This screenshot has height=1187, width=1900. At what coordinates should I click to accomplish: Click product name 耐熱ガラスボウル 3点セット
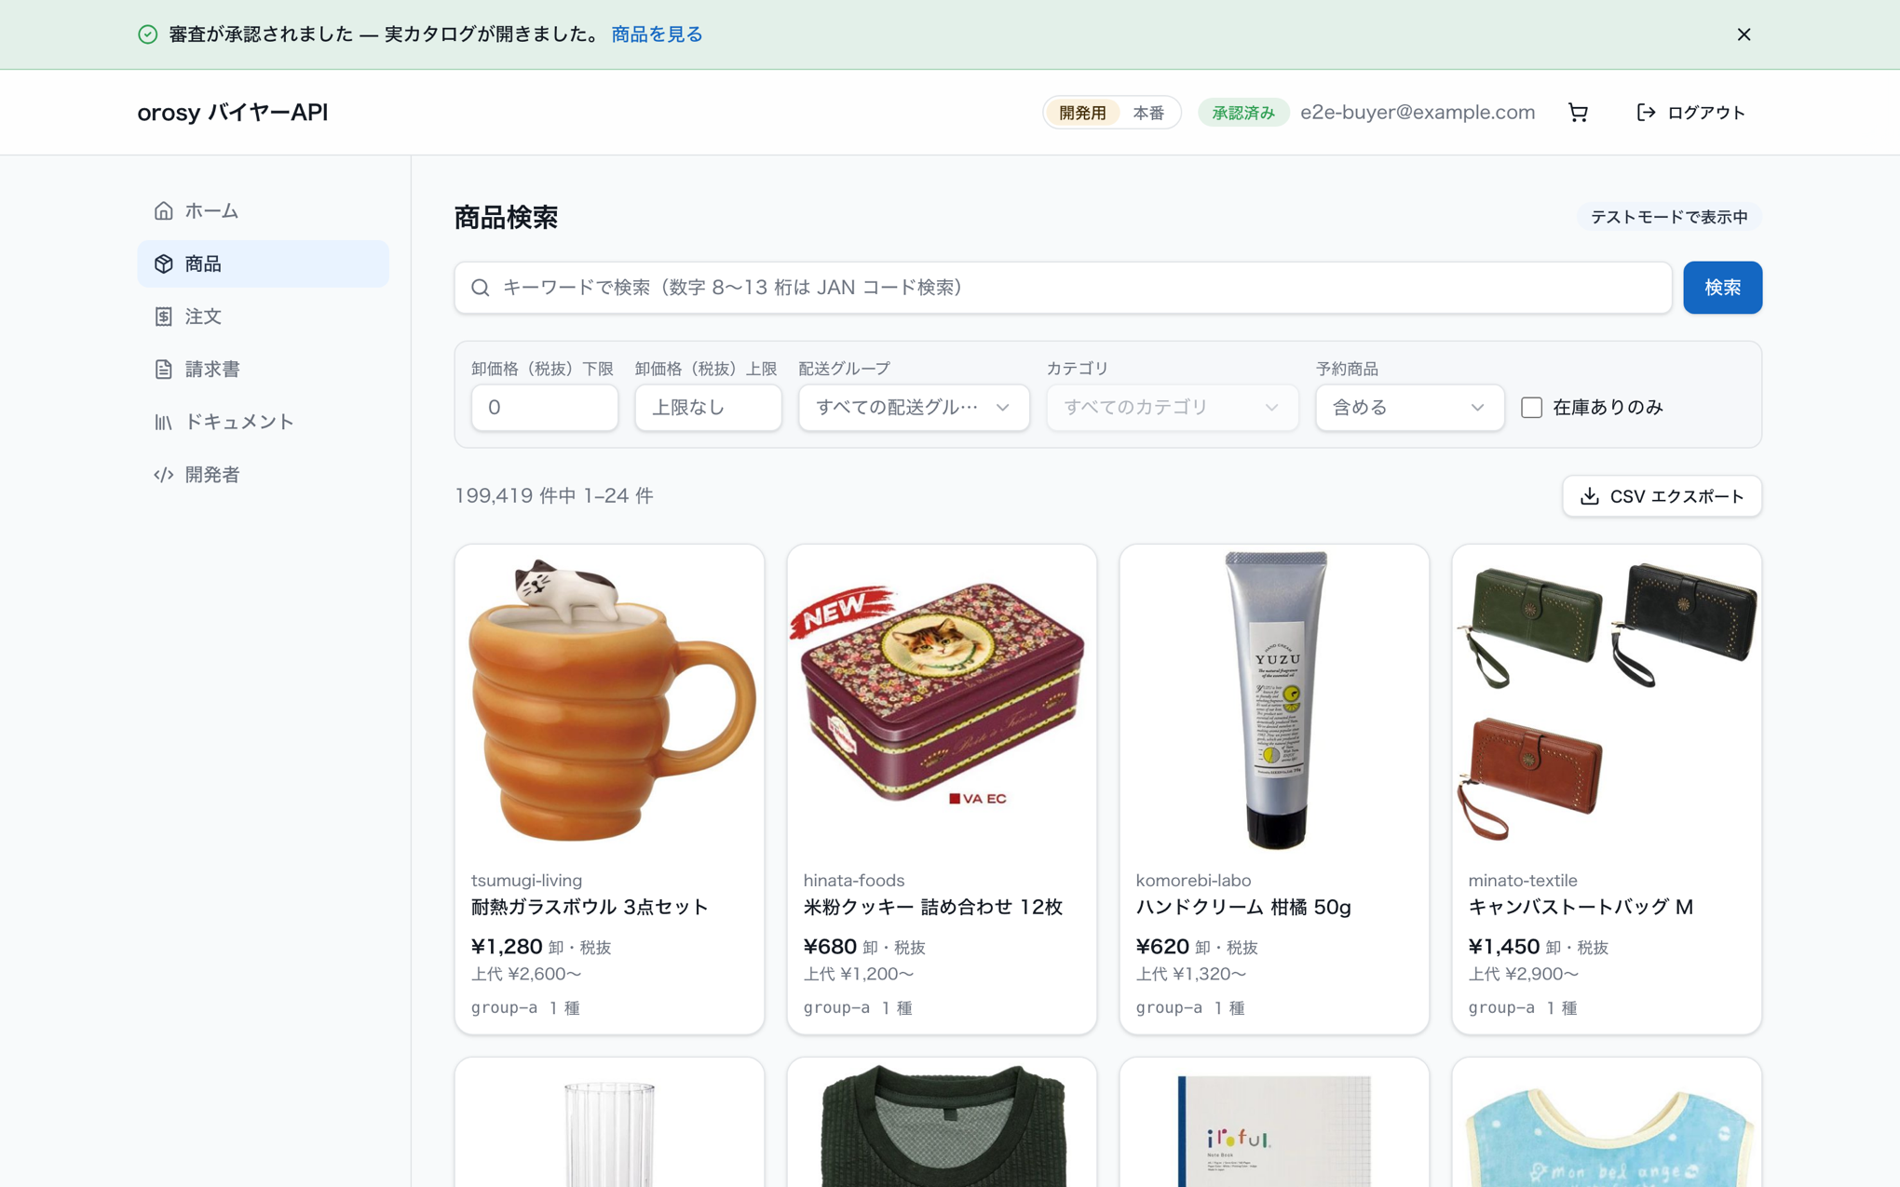[x=590, y=908]
